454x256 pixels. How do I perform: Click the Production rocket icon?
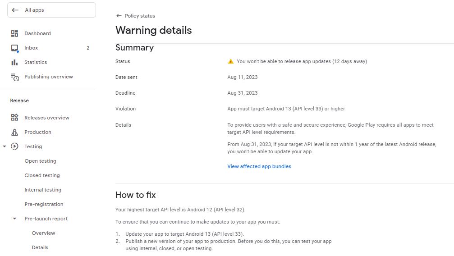pyautogui.click(x=14, y=132)
